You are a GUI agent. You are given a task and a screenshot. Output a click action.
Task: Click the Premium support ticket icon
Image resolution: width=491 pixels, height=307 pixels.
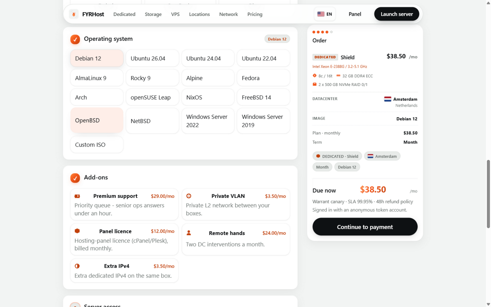[x=77, y=196]
